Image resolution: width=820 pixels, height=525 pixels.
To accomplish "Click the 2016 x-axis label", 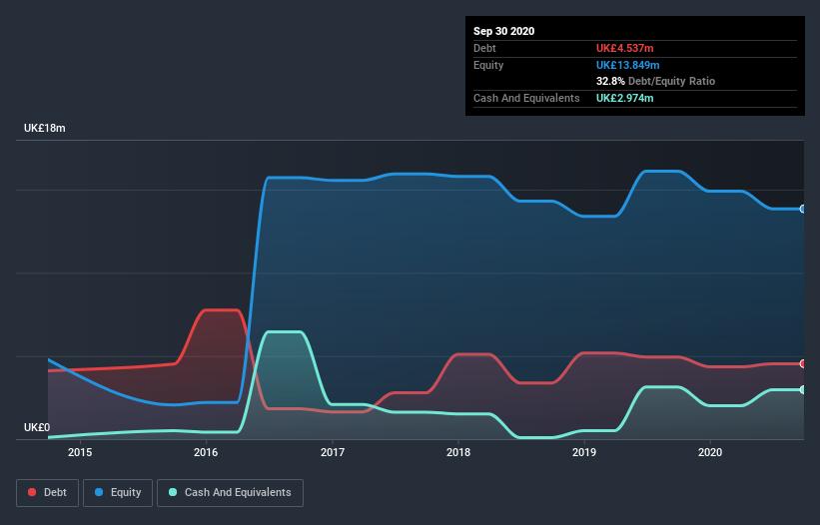I will [x=206, y=452].
